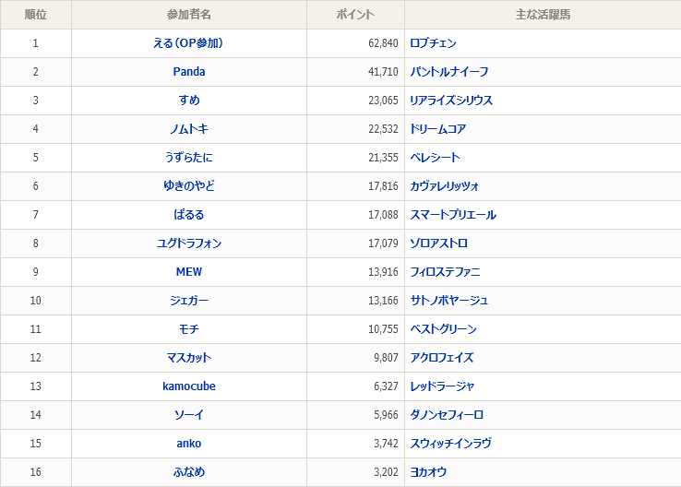This screenshot has height=487, width=681.
Task: Select the points value 21,355
Action: click(383, 158)
